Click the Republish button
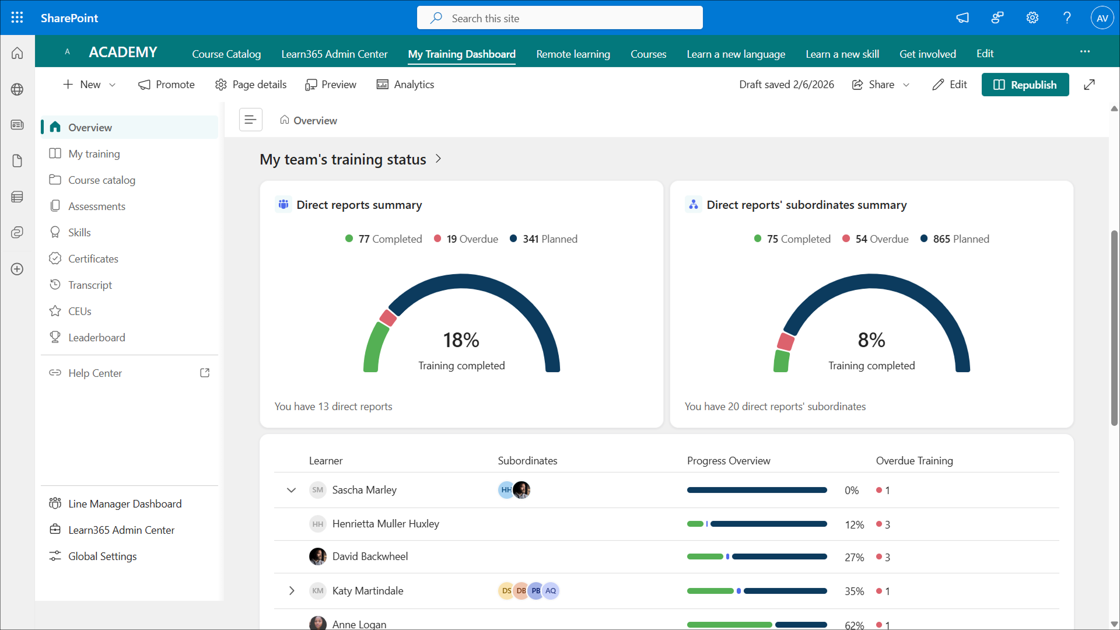1120x630 pixels. tap(1024, 85)
